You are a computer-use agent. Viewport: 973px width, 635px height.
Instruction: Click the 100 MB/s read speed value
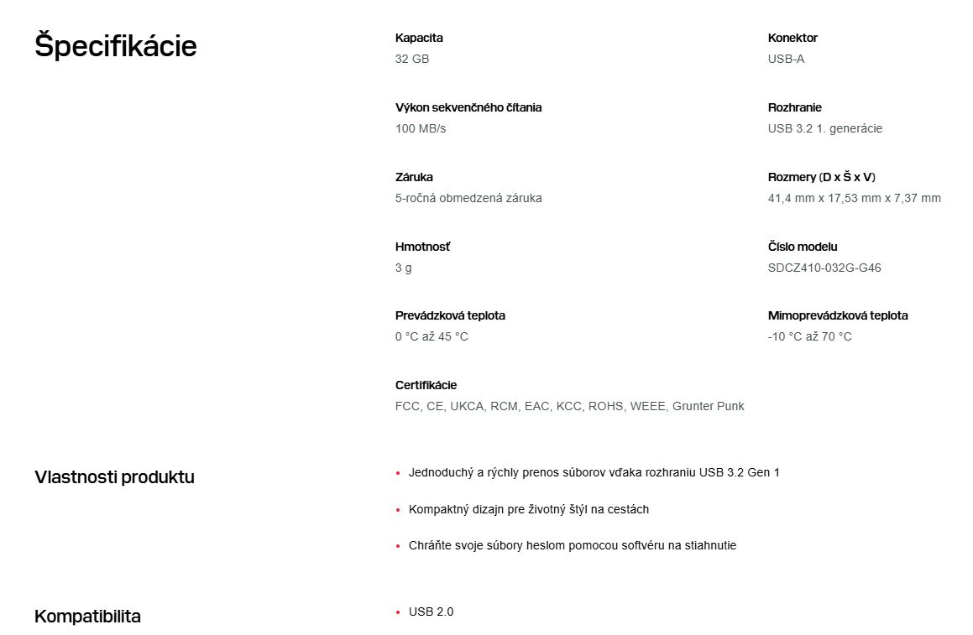pyautogui.click(x=421, y=128)
